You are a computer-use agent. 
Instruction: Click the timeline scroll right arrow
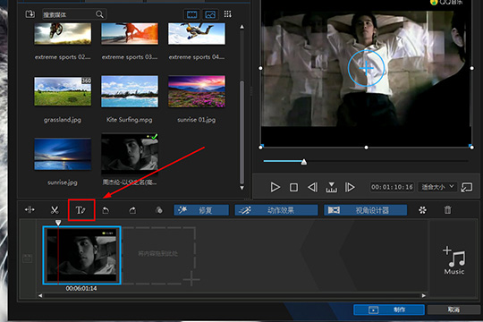coord(424,295)
